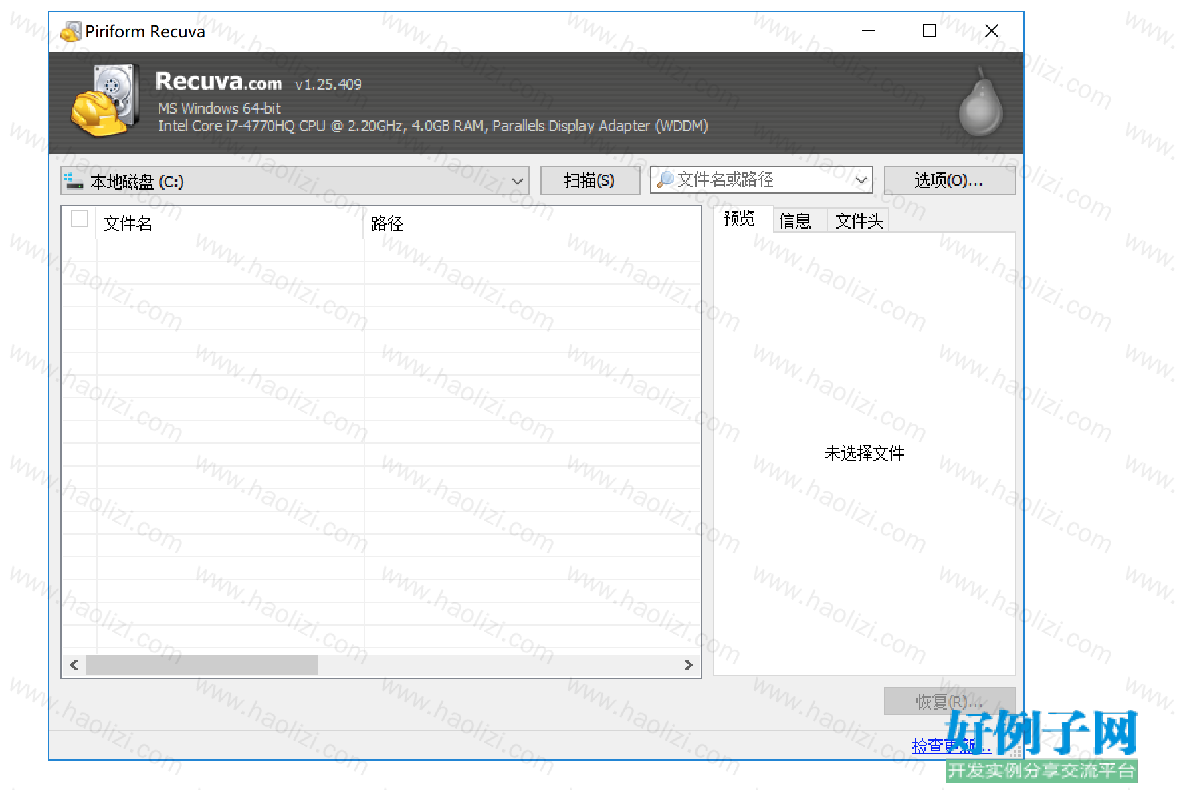
Task: Click the 恢复(R)... recover button
Action: coord(950,701)
